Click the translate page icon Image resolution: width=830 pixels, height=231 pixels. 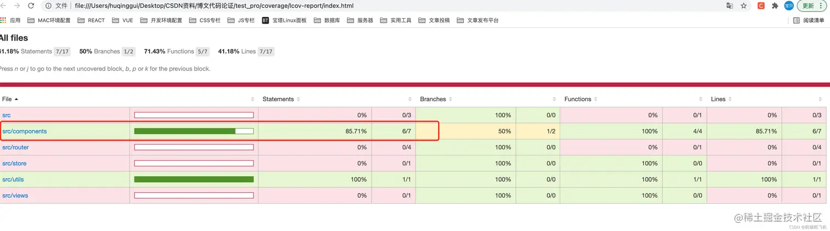730,5
